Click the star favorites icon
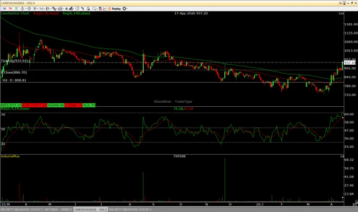This screenshot has width=358, height=212. click(x=66, y=8)
